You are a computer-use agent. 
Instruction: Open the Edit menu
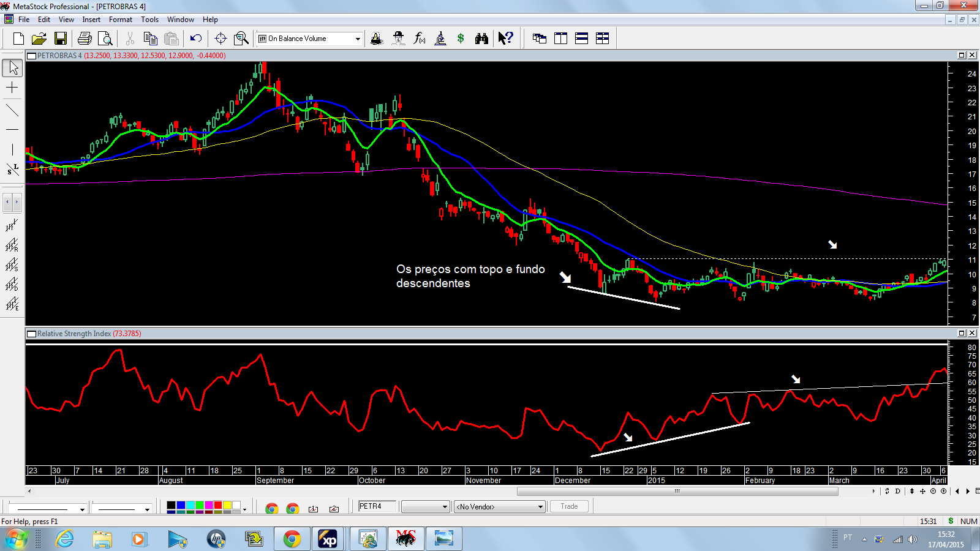[44, 20]
